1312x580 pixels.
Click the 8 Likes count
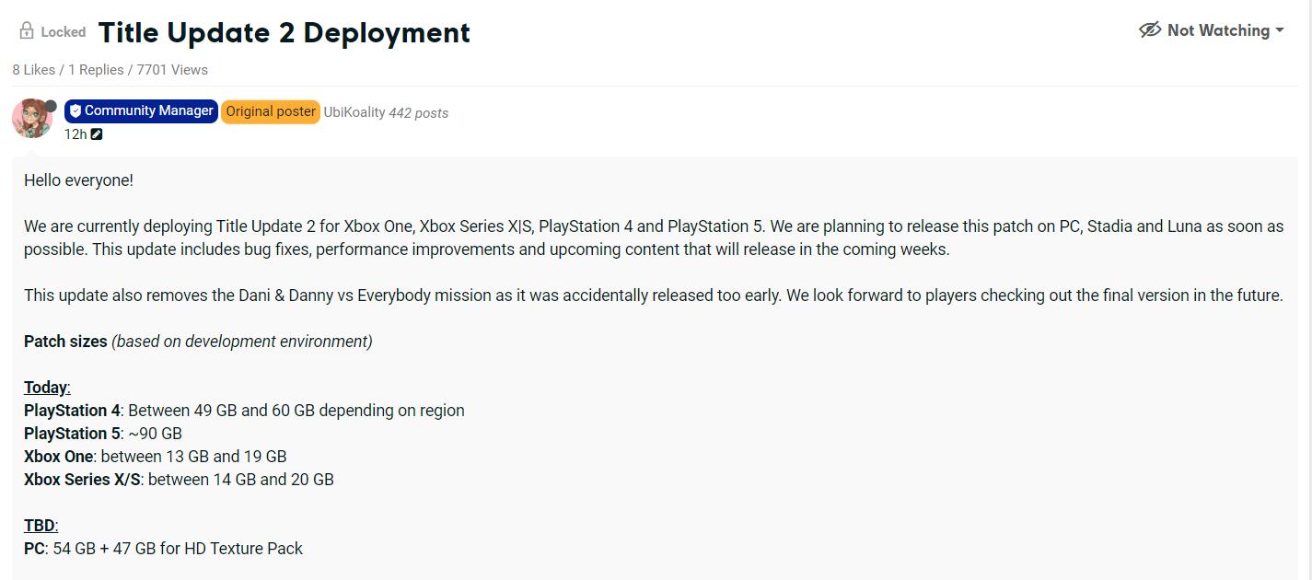(33, 70)
